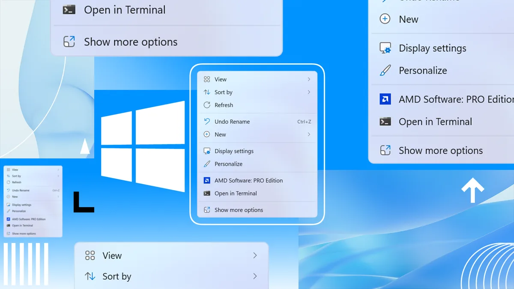This screenshot has height=289, width=514.
Task: Click the Ctrl+Z shortcut text in the outlined menu
Action: (x=304, y=122)
